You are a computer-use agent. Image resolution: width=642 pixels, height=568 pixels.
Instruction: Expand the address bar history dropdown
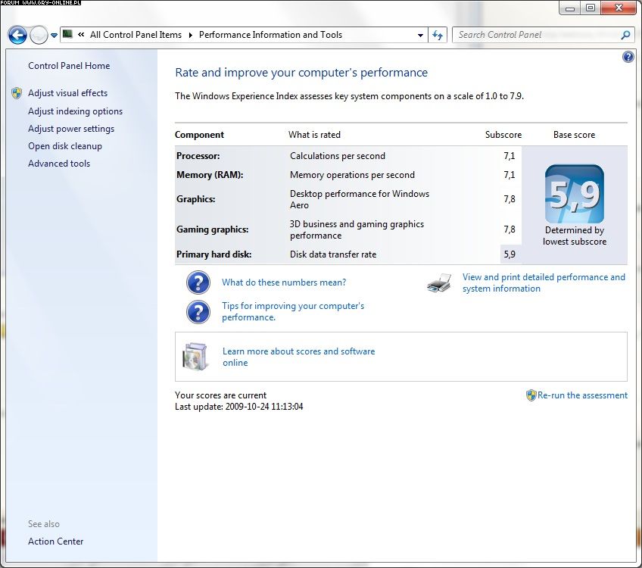click(x=421, y=35)
